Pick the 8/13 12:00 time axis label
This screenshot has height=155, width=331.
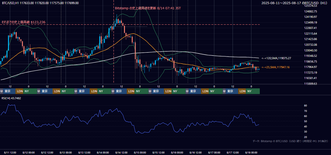[84, 152]
